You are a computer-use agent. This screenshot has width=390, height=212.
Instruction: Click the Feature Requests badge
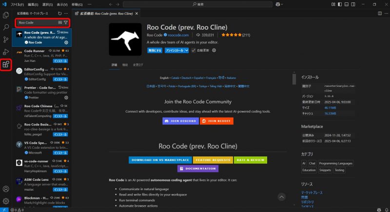pyautogui.click(x=213, y=160)
